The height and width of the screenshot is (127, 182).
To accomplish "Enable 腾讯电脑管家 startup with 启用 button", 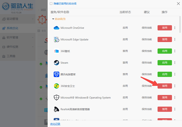I will (x=165, y=74).
